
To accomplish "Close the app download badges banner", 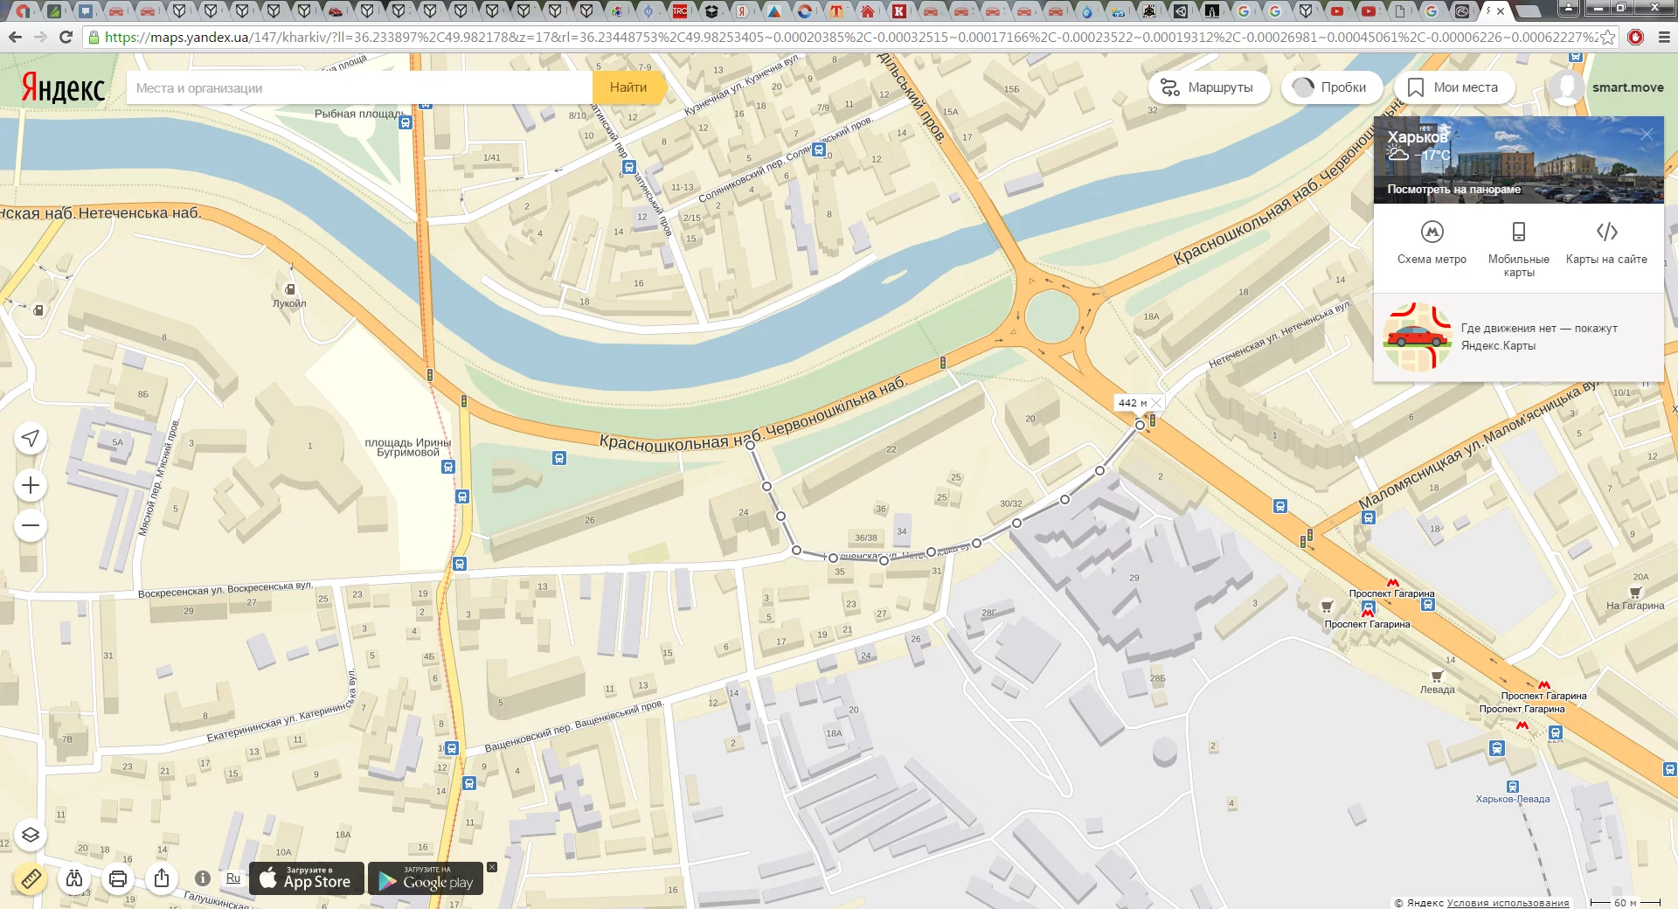I will [492, 867].
